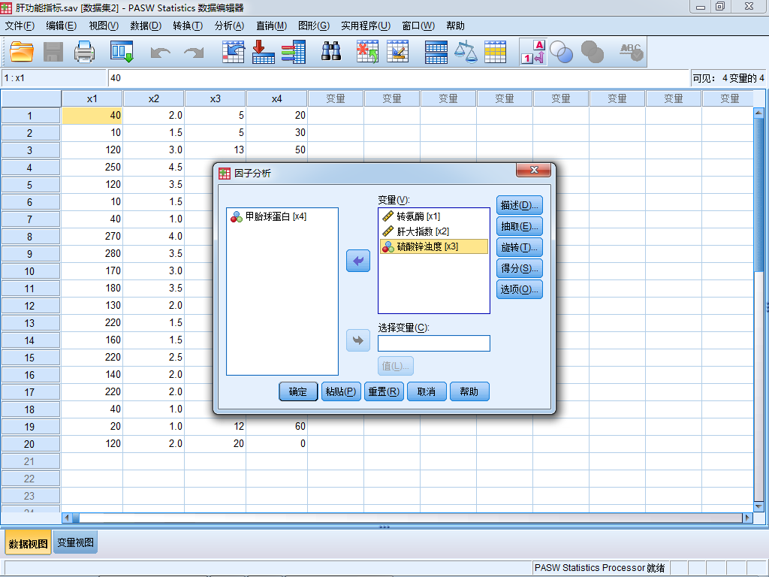Screen dimensions: 769x577
Task: Click the 取消 button
Action: click(x=427, y=391)
